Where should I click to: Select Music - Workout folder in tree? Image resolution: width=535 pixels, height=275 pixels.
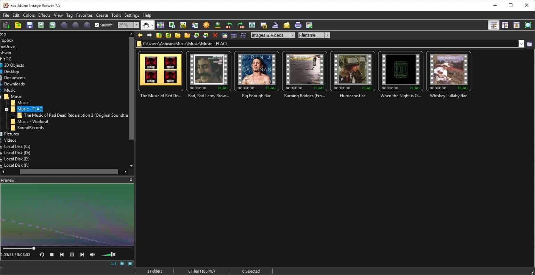click(x=33, y=122)
